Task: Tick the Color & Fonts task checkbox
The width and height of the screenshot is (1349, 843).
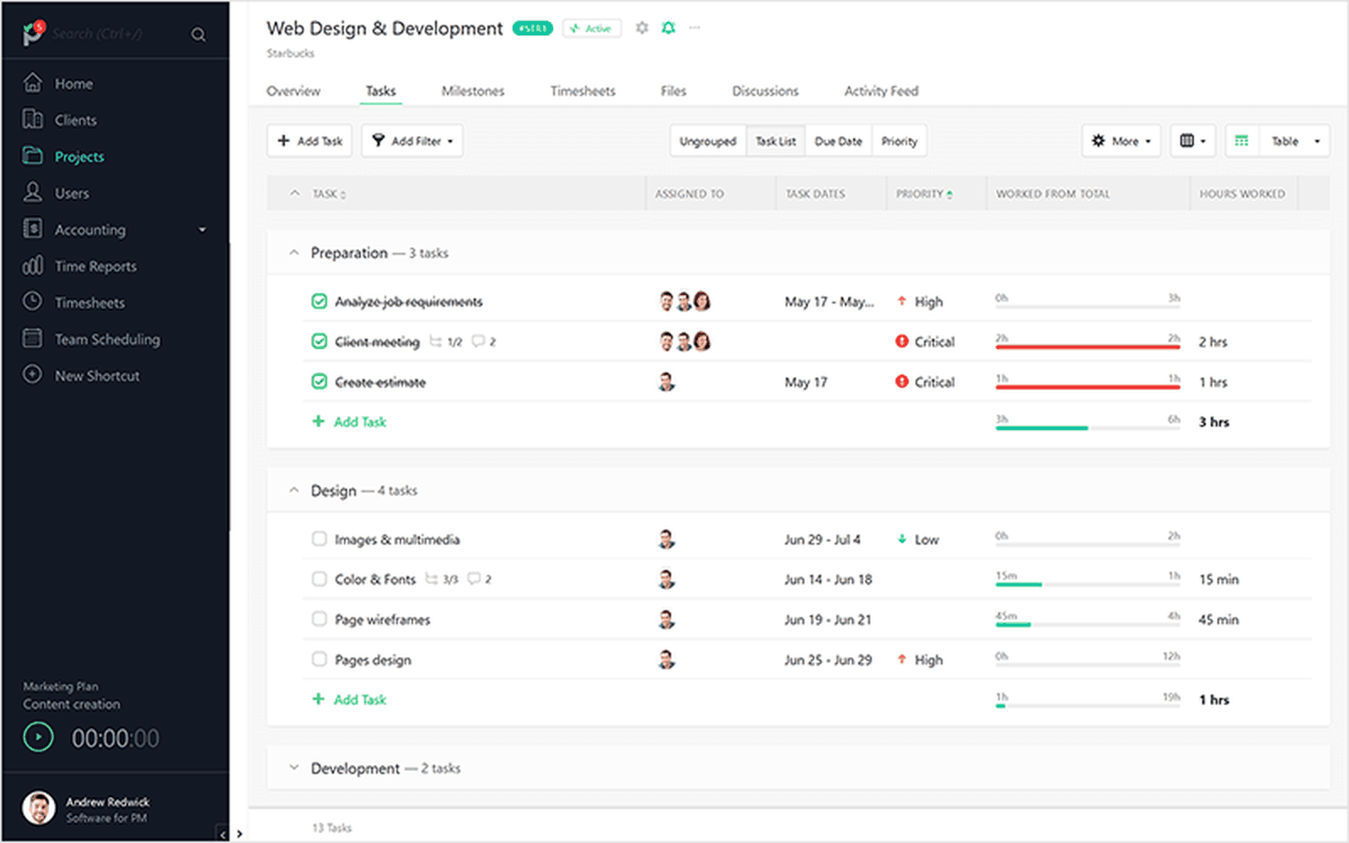Action: click(319, 579)
